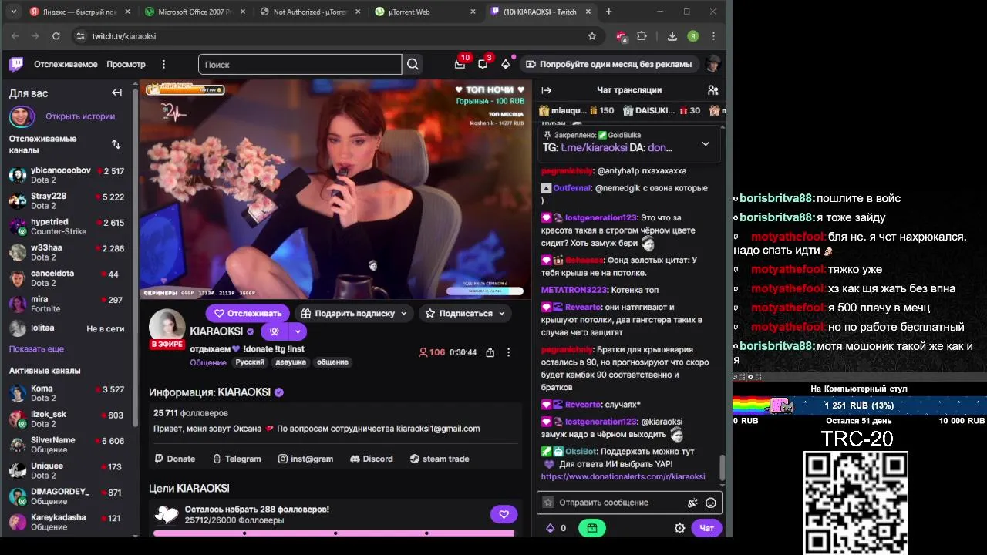Open the Donate panel link
This screenshot has width=987, height=555.
[175, 459]
